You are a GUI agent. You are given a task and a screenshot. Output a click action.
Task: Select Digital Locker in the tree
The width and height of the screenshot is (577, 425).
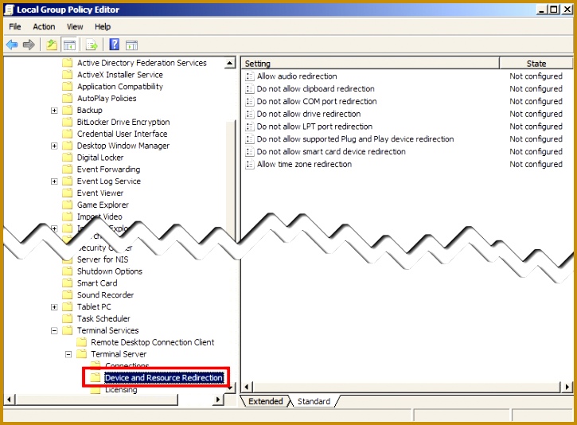(100, 158)
